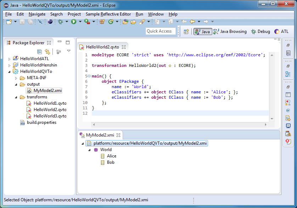Screen dimensions: 297x208
Task: Click the Forward navigation arrow icon
Action: (x=206, y=22)
